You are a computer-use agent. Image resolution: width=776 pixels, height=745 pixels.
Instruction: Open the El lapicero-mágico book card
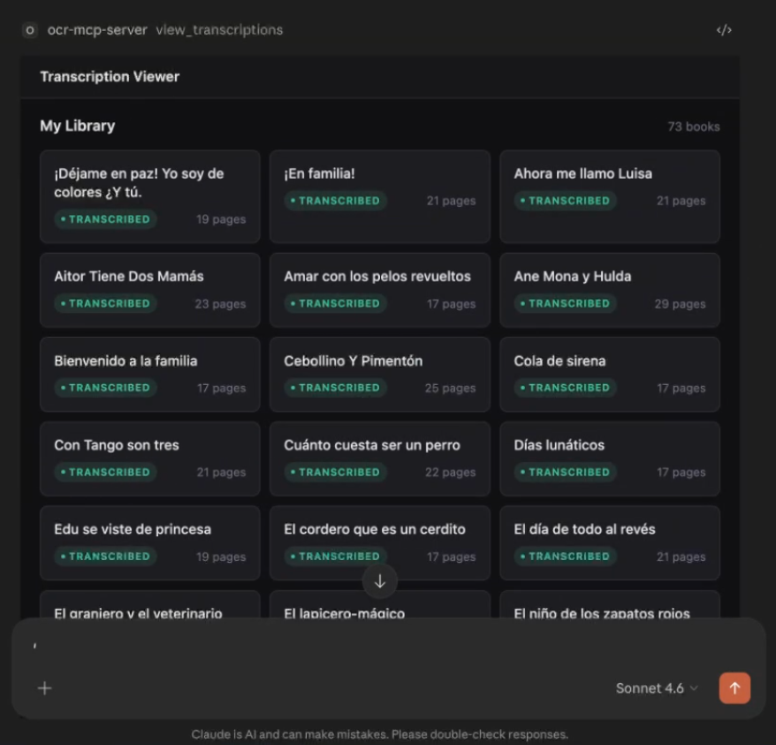click(x=379, y=605)
